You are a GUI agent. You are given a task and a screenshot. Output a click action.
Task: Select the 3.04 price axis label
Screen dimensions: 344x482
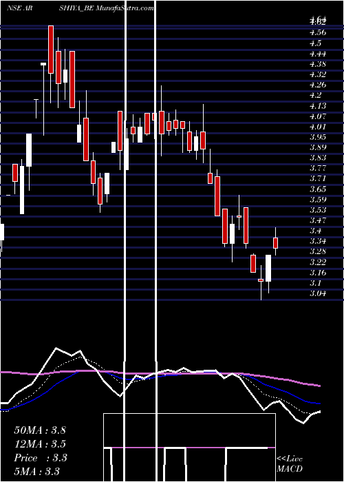click(318, 293)
